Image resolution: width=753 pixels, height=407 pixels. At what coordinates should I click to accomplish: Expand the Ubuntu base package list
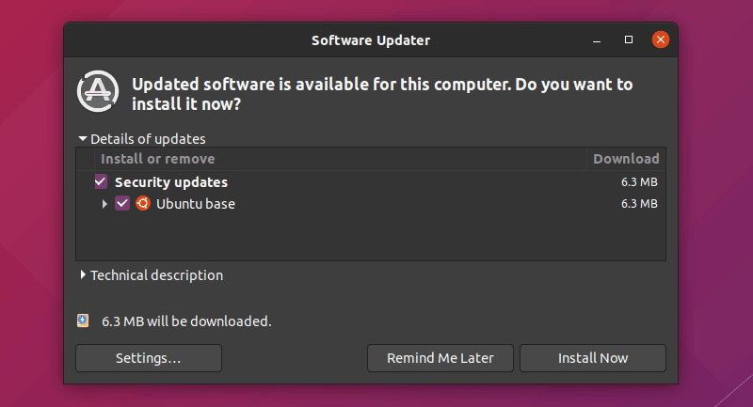pos(104,203)
